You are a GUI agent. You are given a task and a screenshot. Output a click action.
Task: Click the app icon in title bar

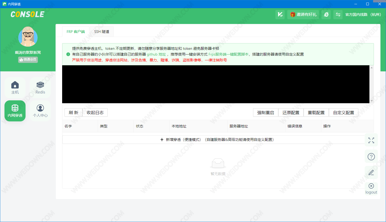pos(4,4)
